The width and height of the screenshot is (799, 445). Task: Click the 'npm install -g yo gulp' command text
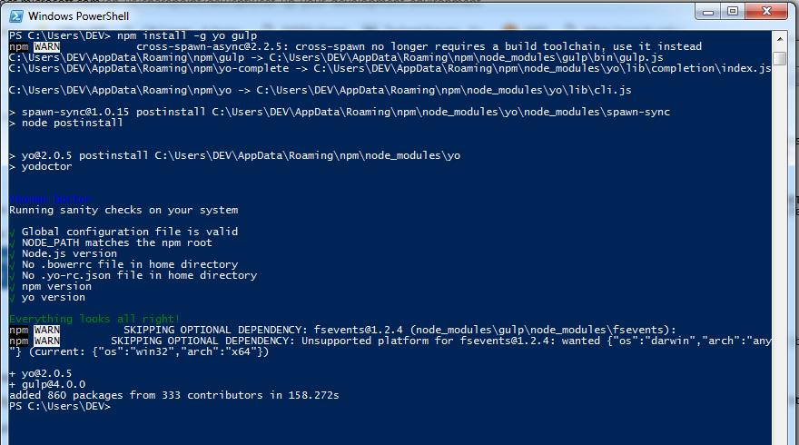click(187, 35)
